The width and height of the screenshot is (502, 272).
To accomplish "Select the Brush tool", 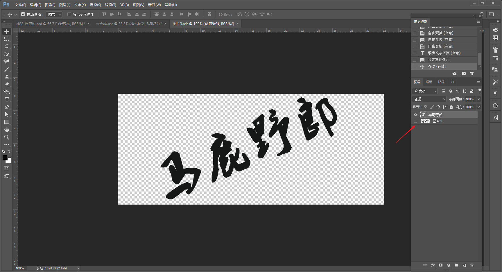I will point(7,69).
